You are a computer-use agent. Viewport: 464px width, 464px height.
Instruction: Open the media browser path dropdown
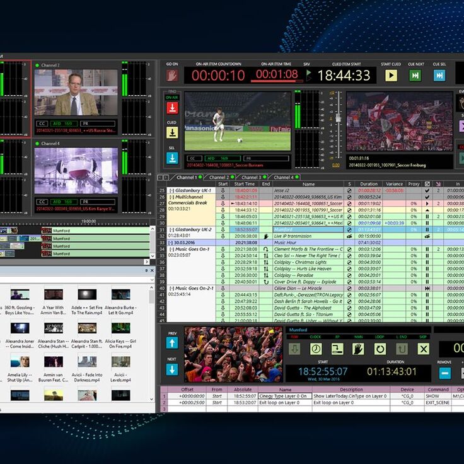point(152,280)
